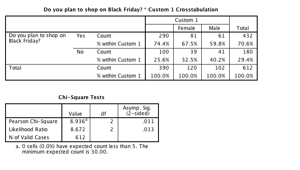Select the Yes count cell 290
The width and height of the screenshot is (300, 170).
tap(164, 36)
